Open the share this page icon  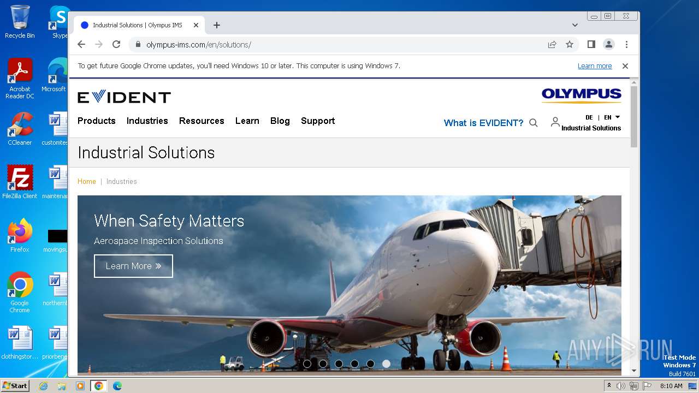tap(552, 44)
